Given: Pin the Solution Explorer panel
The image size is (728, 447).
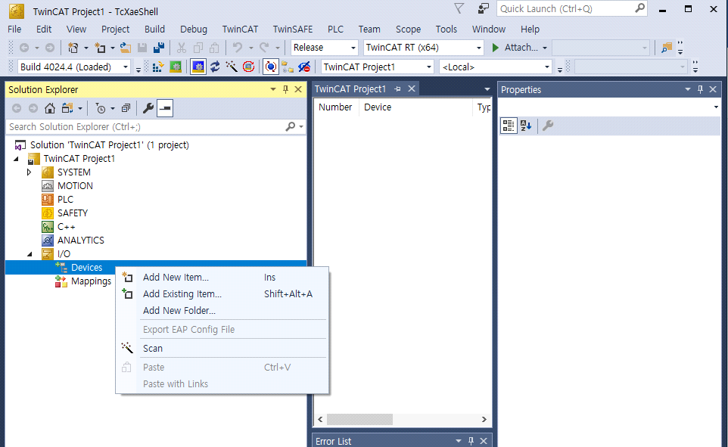Looking at the screenshot, I should point(285,89).
